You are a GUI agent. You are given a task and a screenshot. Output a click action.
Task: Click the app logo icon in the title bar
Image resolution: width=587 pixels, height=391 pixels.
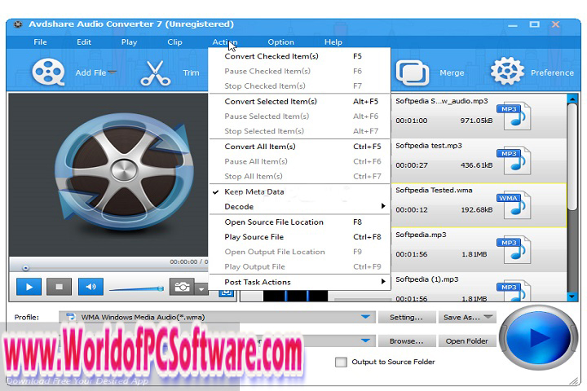pos(18,24)
